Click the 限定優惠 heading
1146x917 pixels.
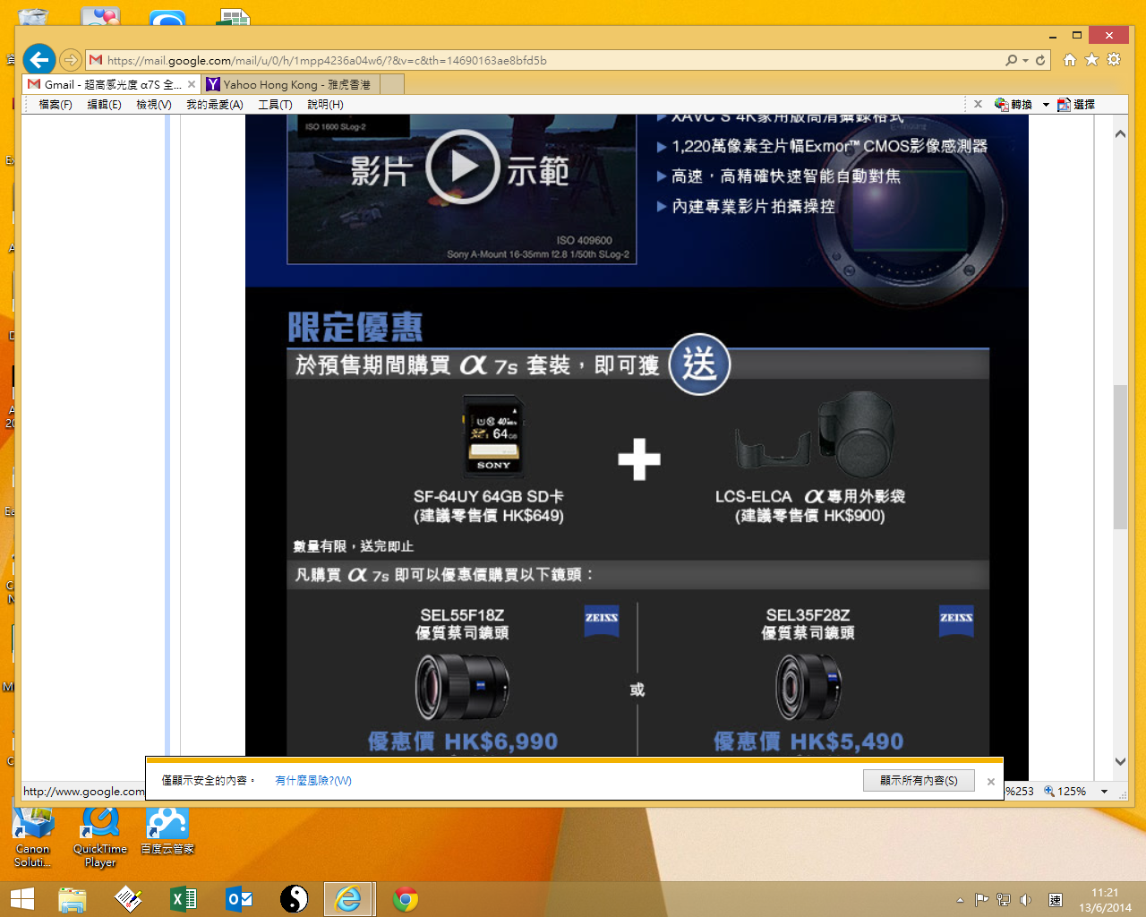[355, 328]
